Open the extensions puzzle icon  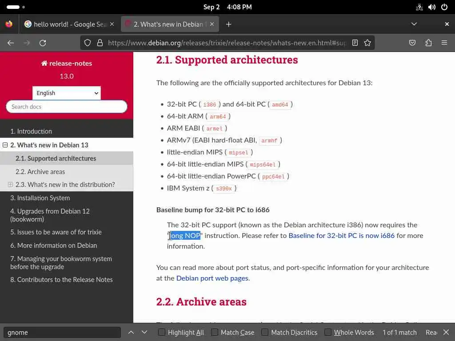point(428,43)
